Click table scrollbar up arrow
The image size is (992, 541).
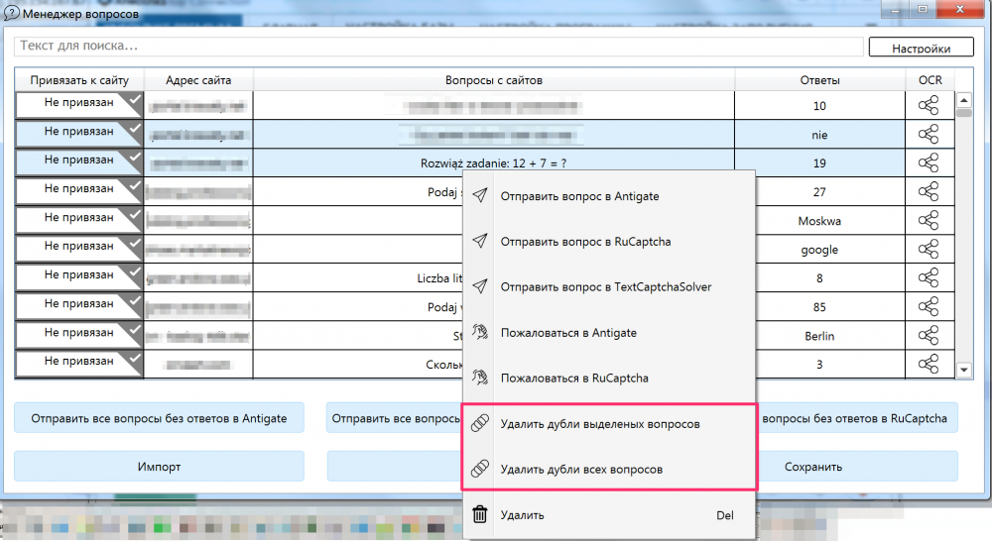coord(963,100)
